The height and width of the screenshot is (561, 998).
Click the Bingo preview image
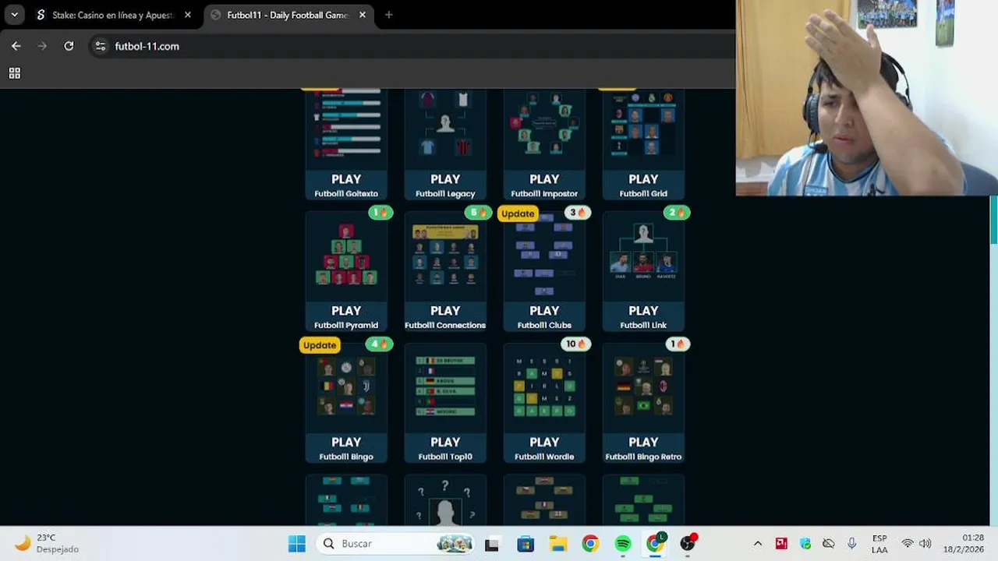coord(346,386)
